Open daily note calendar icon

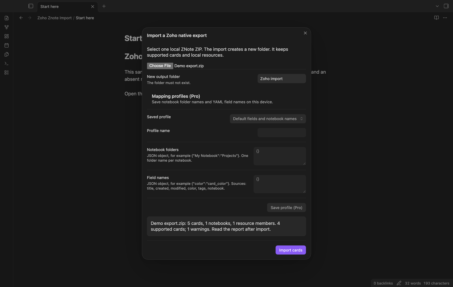click(x=6, y=45)
